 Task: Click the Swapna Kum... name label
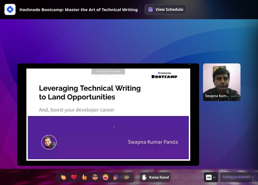[217, 96]
